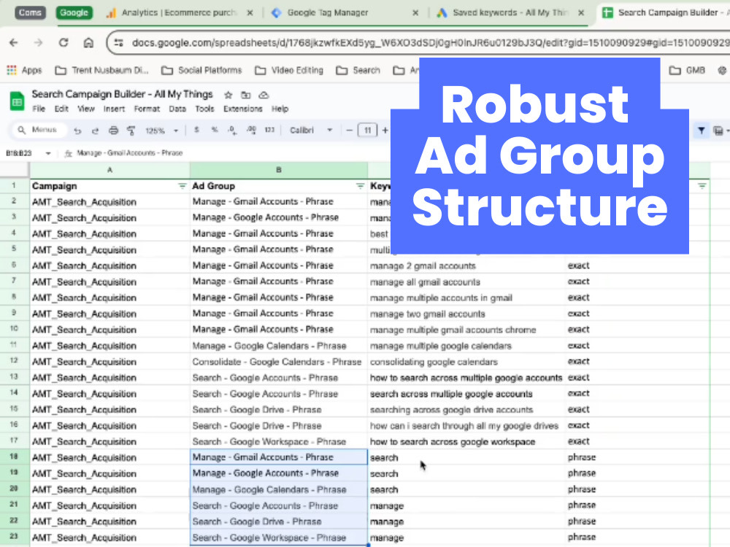Click the Menus search box
Screen dimensions: 730x547
39,131
